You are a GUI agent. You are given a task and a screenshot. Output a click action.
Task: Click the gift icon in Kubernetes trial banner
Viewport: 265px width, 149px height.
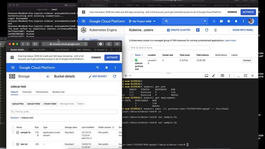84,12
